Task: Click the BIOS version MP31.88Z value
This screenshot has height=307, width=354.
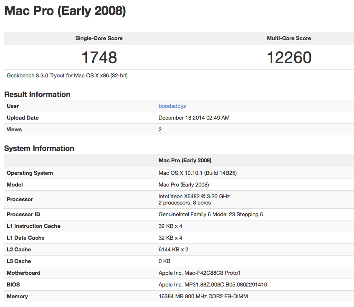Action: [213, 285]
